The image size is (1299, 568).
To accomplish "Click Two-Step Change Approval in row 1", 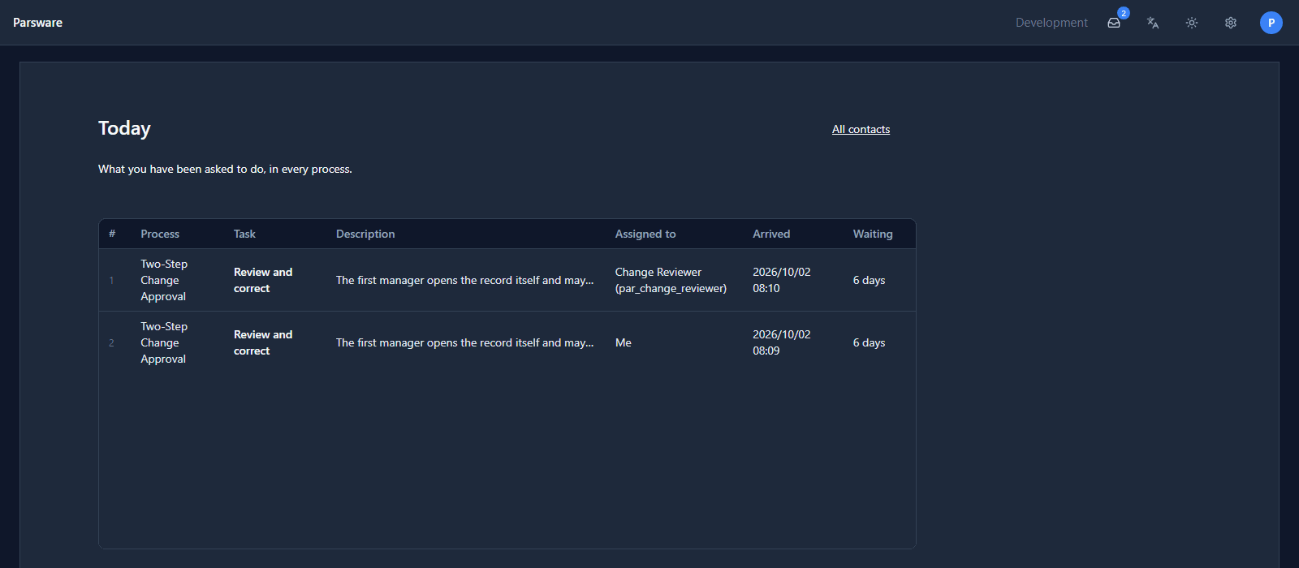I will [164, 280].
